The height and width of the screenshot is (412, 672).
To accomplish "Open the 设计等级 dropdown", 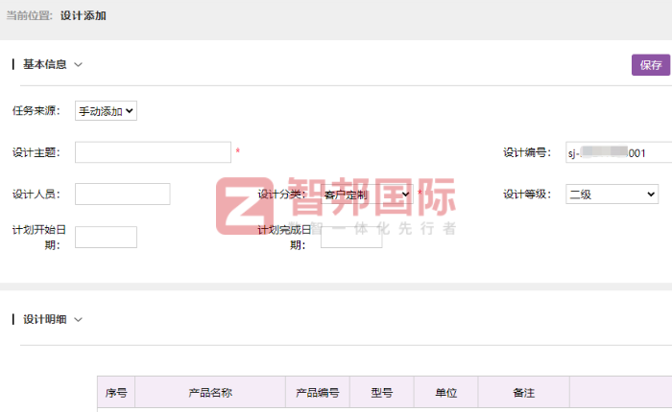I will pos(612,195).
